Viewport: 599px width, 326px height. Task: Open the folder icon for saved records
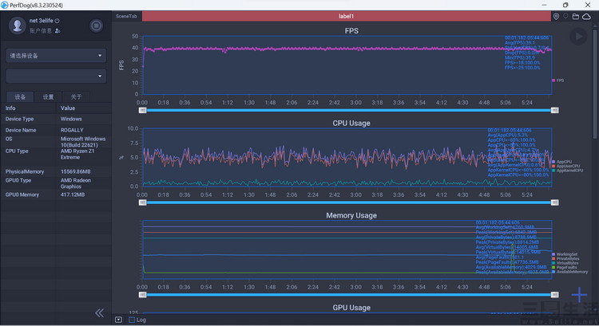576,17
